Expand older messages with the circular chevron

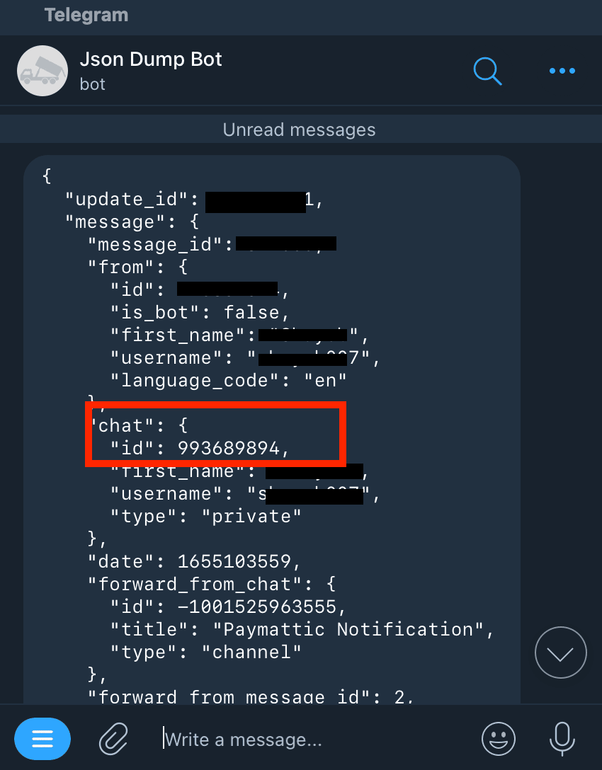tap(560, 652)
